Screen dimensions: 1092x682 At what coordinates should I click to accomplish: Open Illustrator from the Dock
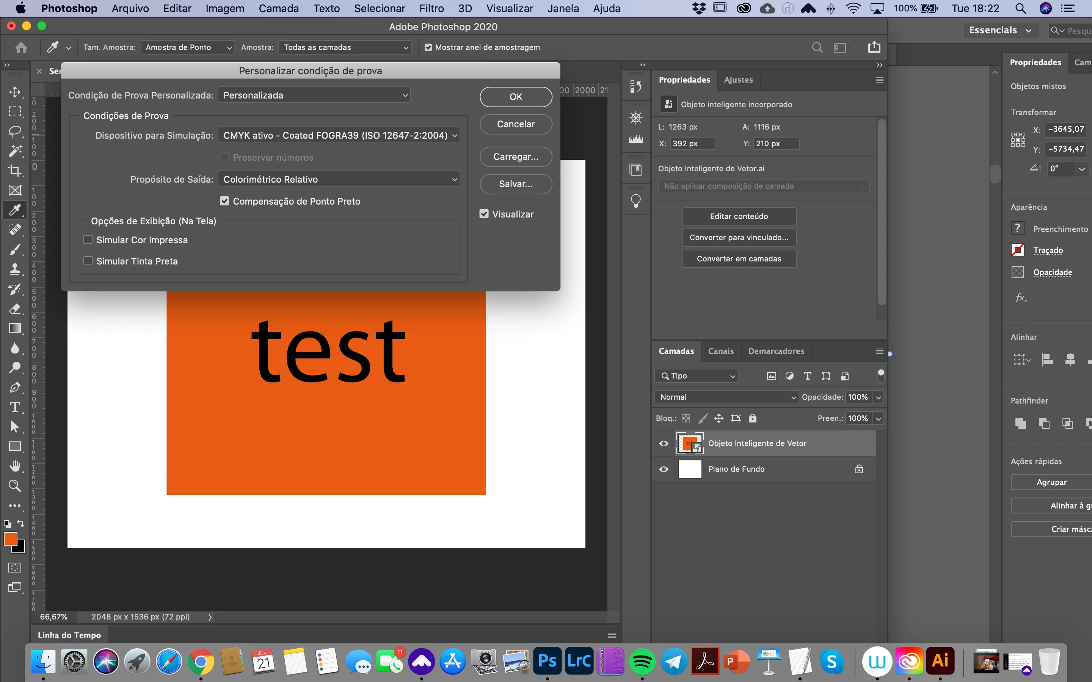pos(940,661)
